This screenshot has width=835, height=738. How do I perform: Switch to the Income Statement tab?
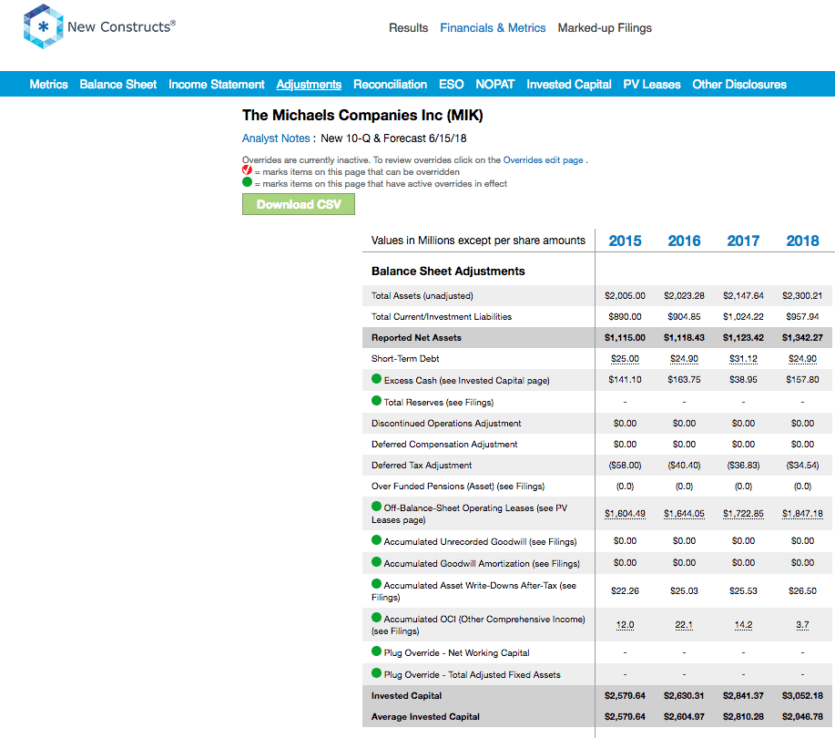tap(217, 84)
